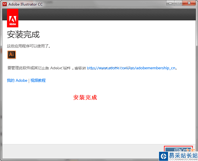Close the Adobe Illustrator CC installer
198x161 pixels.
point(189,3)
